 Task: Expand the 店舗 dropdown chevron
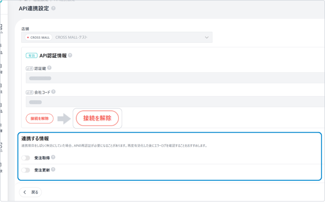pyautogui.click(x=207, y=37)
